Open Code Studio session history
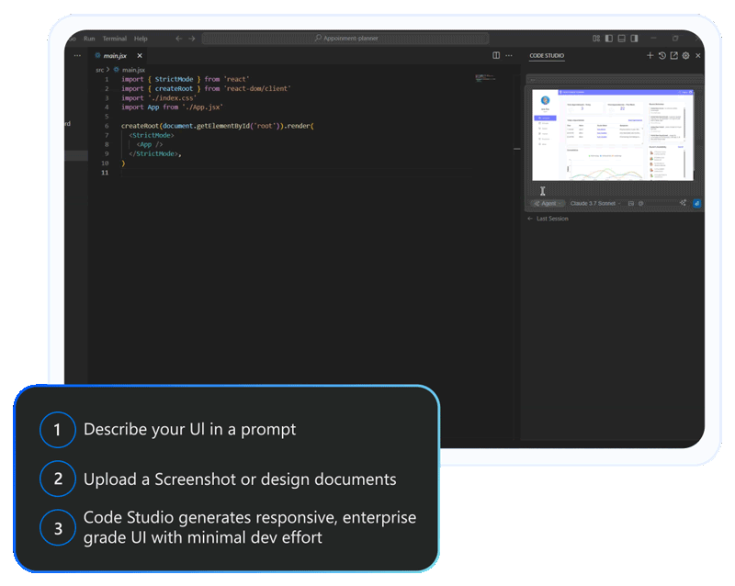The width and height of the screenshot is (735, 586). pyautogui.click(x=661, y=56)
